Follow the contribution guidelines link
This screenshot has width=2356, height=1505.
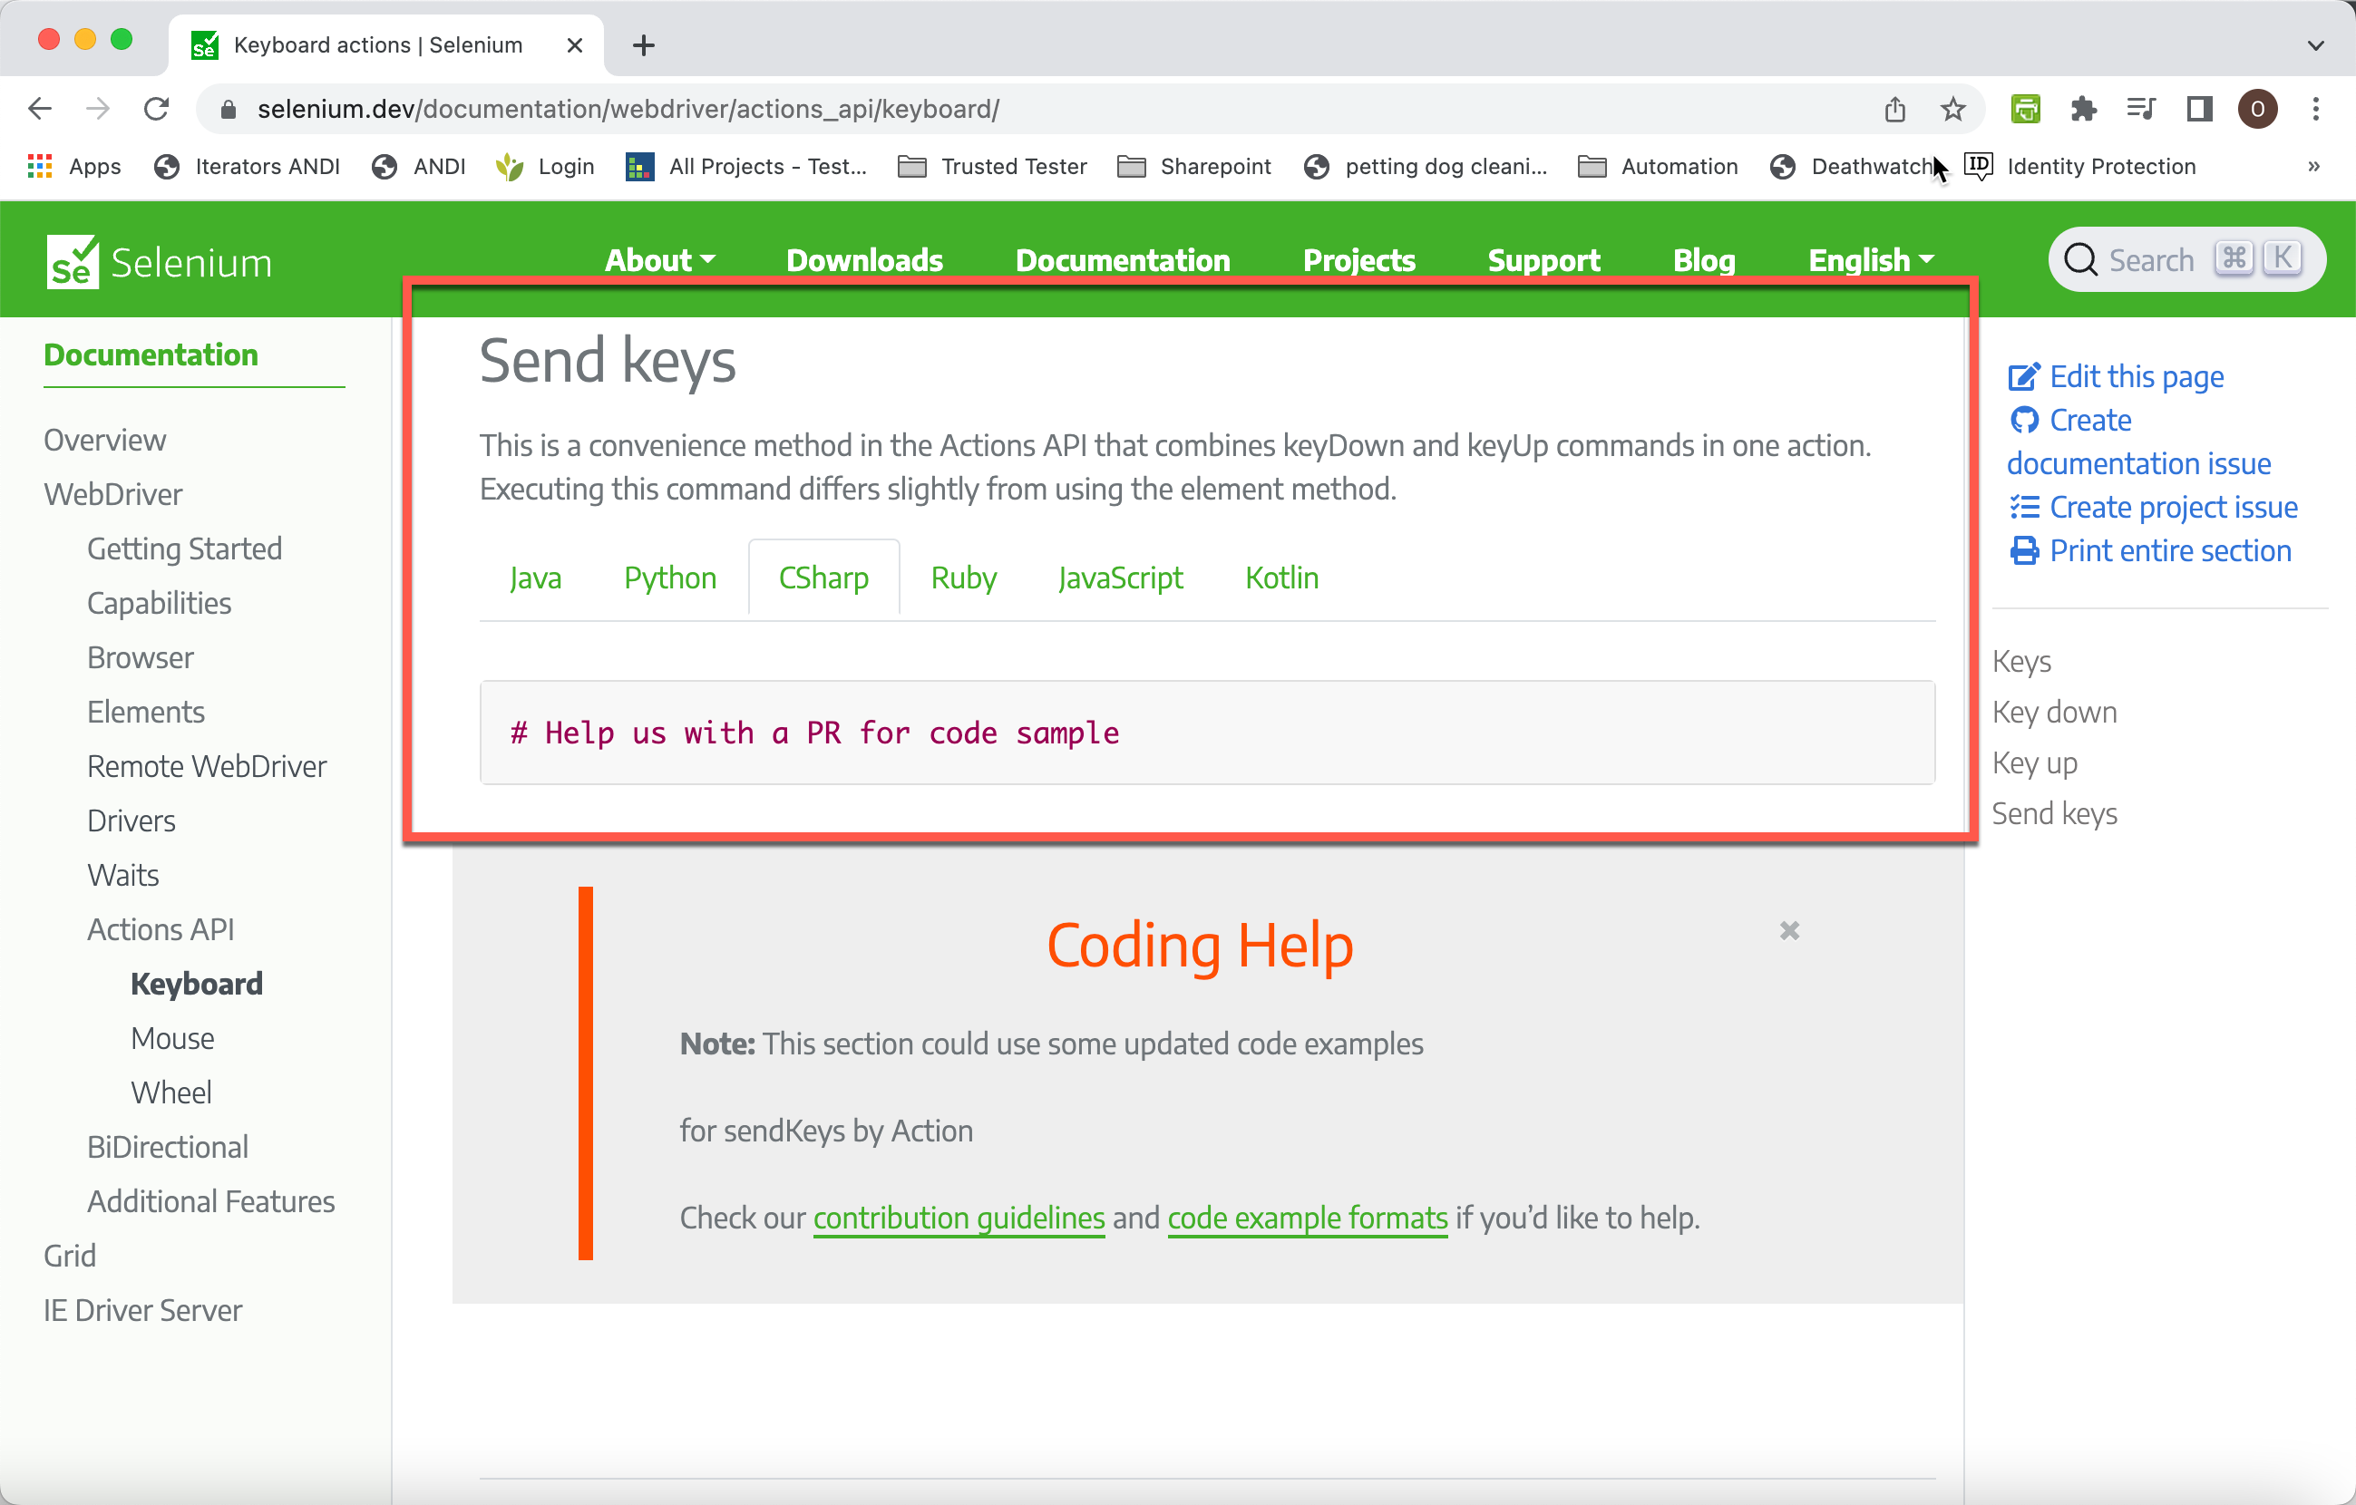(958, 1219)
